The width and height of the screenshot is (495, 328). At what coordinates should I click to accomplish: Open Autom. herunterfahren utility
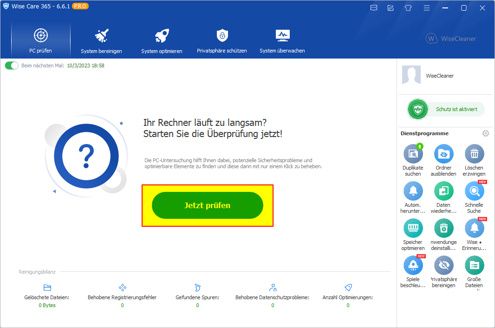[413, 197]
